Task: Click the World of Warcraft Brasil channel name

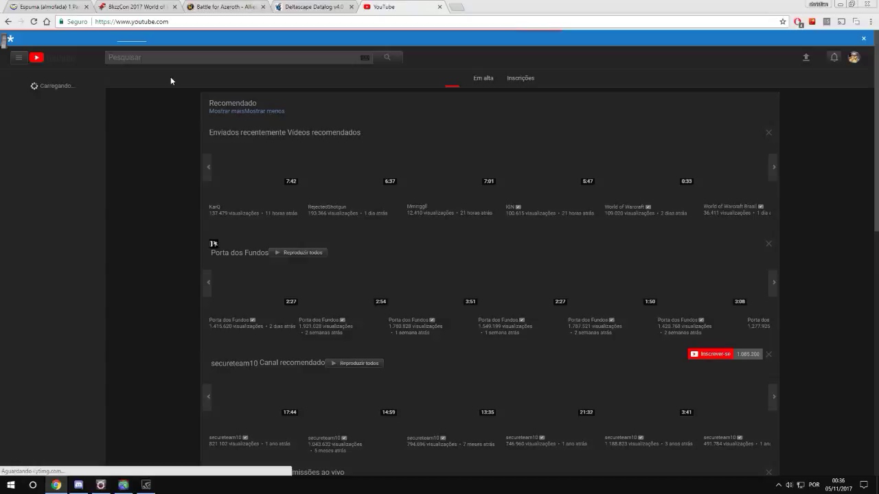Action: pyautogui.click(x=729, y=207)
